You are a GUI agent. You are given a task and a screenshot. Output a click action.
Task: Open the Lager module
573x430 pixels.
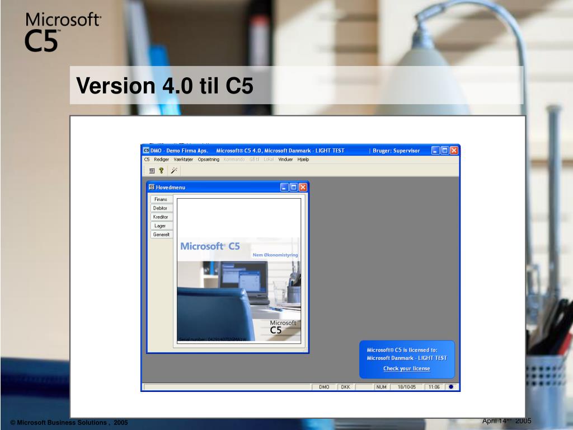161,226
